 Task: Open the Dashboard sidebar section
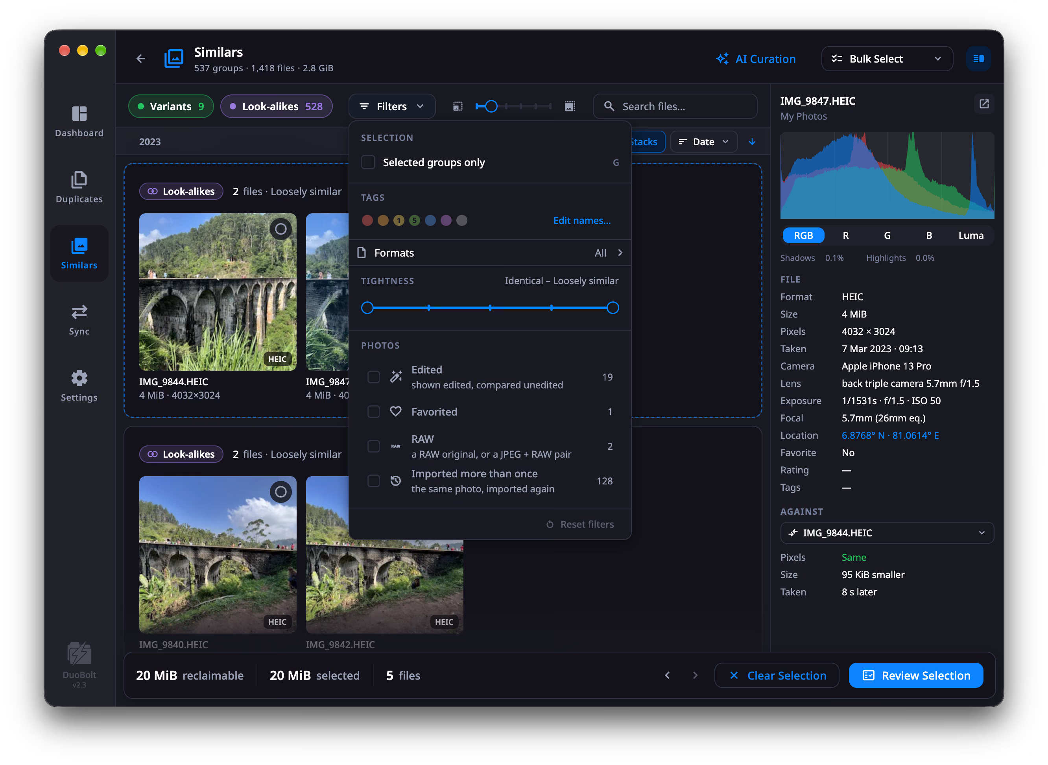click(79, 121)
